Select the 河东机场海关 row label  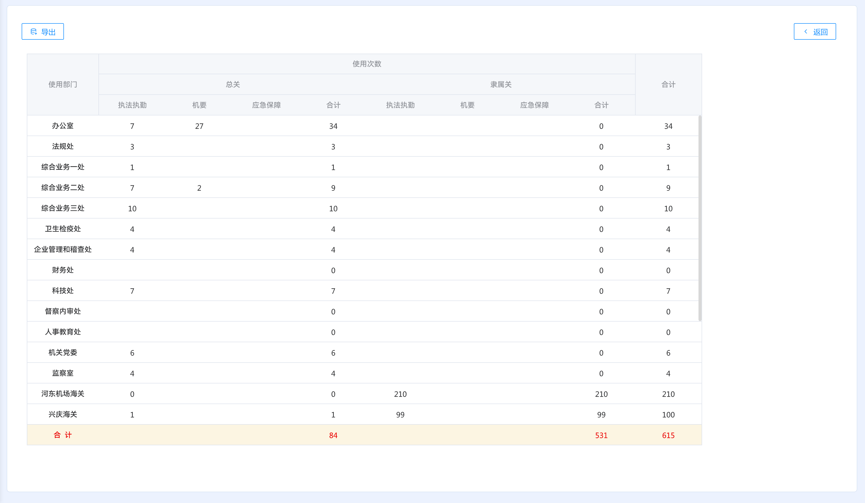[x=62, y=394]
